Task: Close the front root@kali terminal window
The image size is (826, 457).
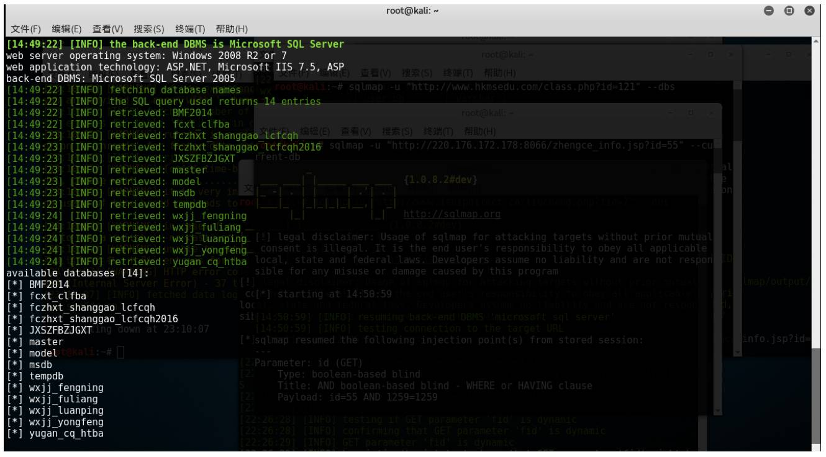Action: click(809, 11)
